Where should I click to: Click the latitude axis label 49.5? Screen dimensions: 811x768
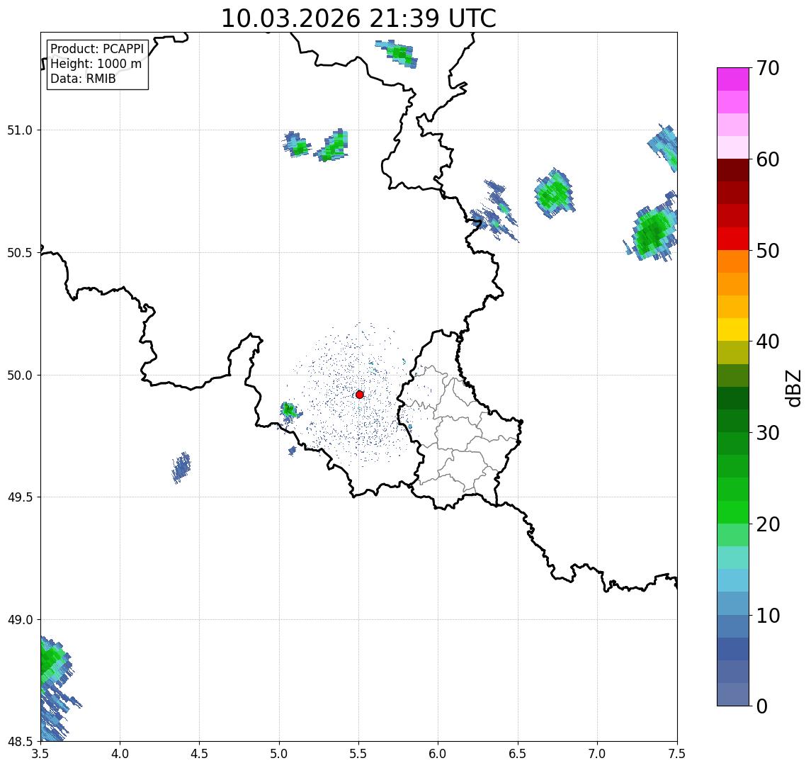[20, 497]
